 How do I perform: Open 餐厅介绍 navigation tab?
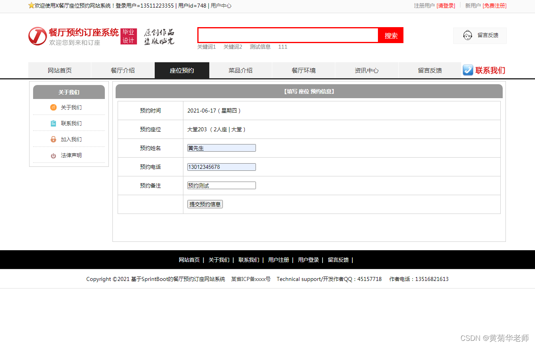123,70
